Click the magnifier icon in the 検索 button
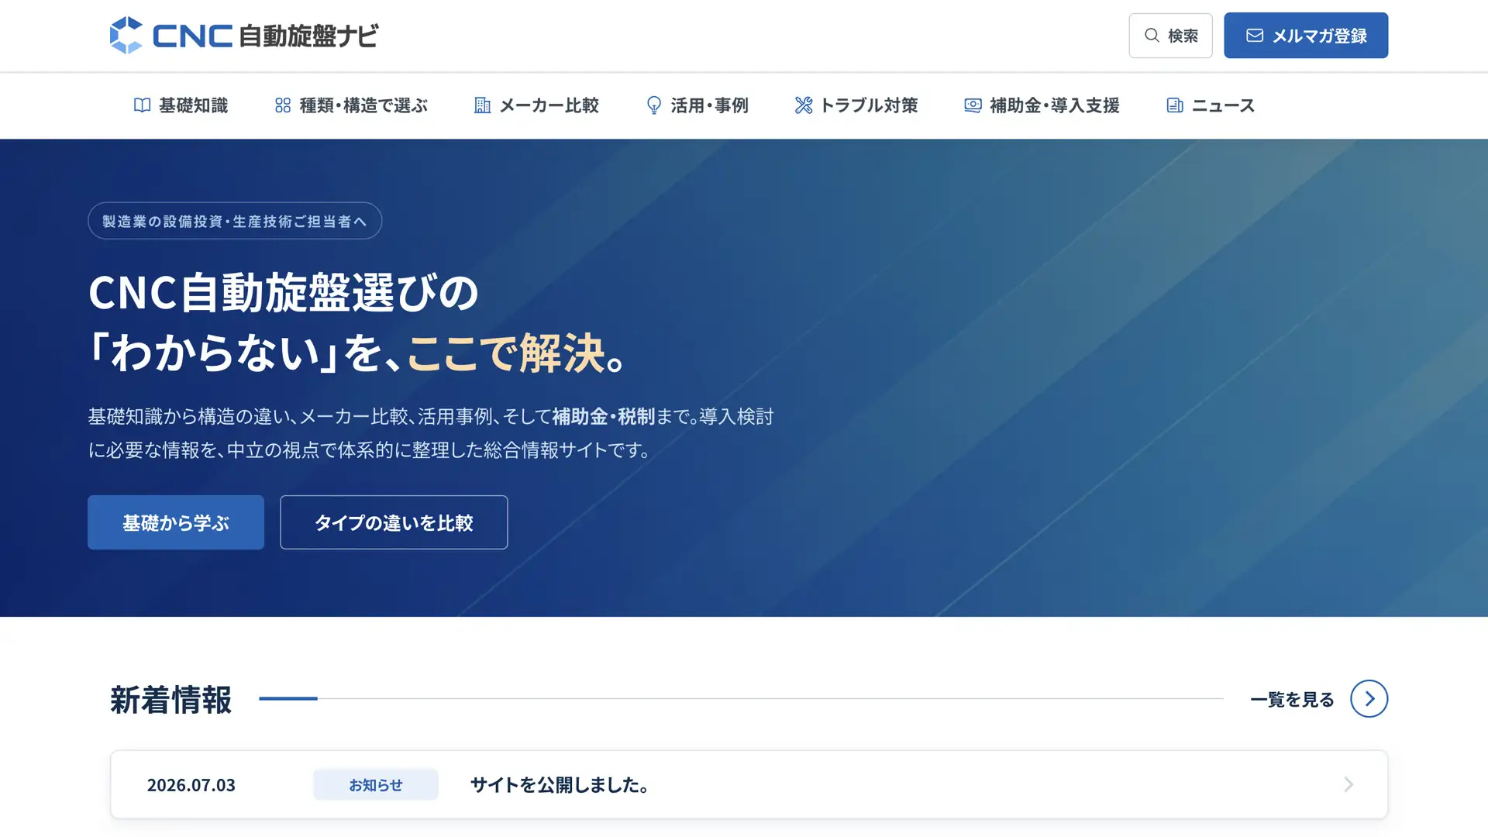 pyautogui.click(x=1152, y=36)
